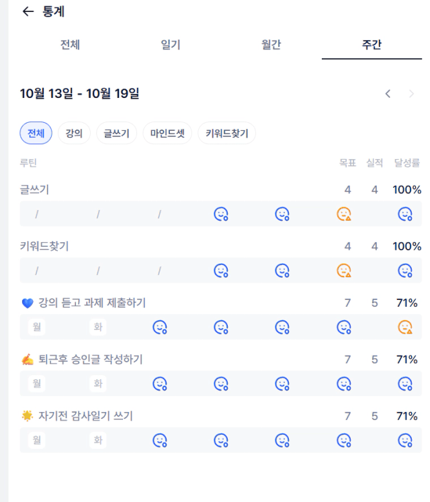Image resolution: width=430 pixels, height=502 pixels.
Task: Toggle the 마인드셋 filter chip
Action: pos(167,133)
